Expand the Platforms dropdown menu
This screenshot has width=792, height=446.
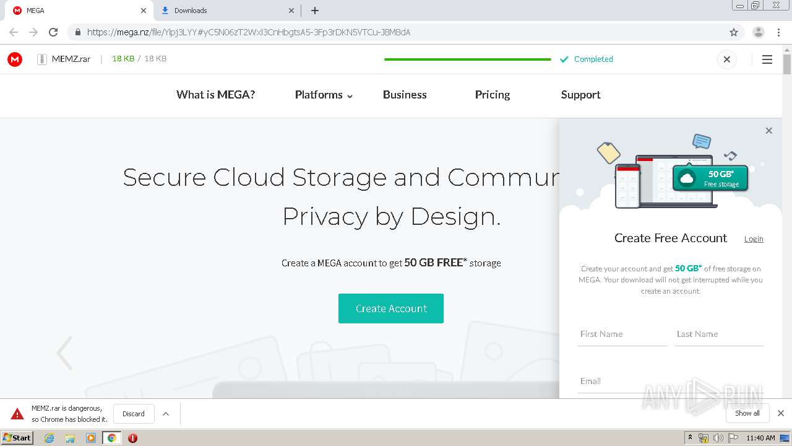pos(324,95)
